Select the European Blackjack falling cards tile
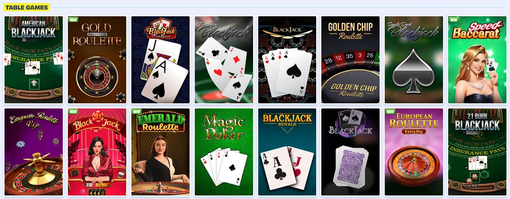510x199 pixels. (x=224, y=60)
